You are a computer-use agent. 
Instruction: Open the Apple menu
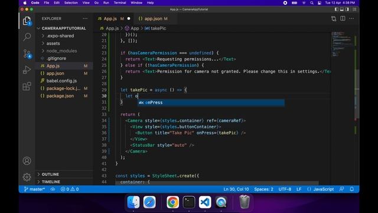pyautogui.click(x=25, y=2)
